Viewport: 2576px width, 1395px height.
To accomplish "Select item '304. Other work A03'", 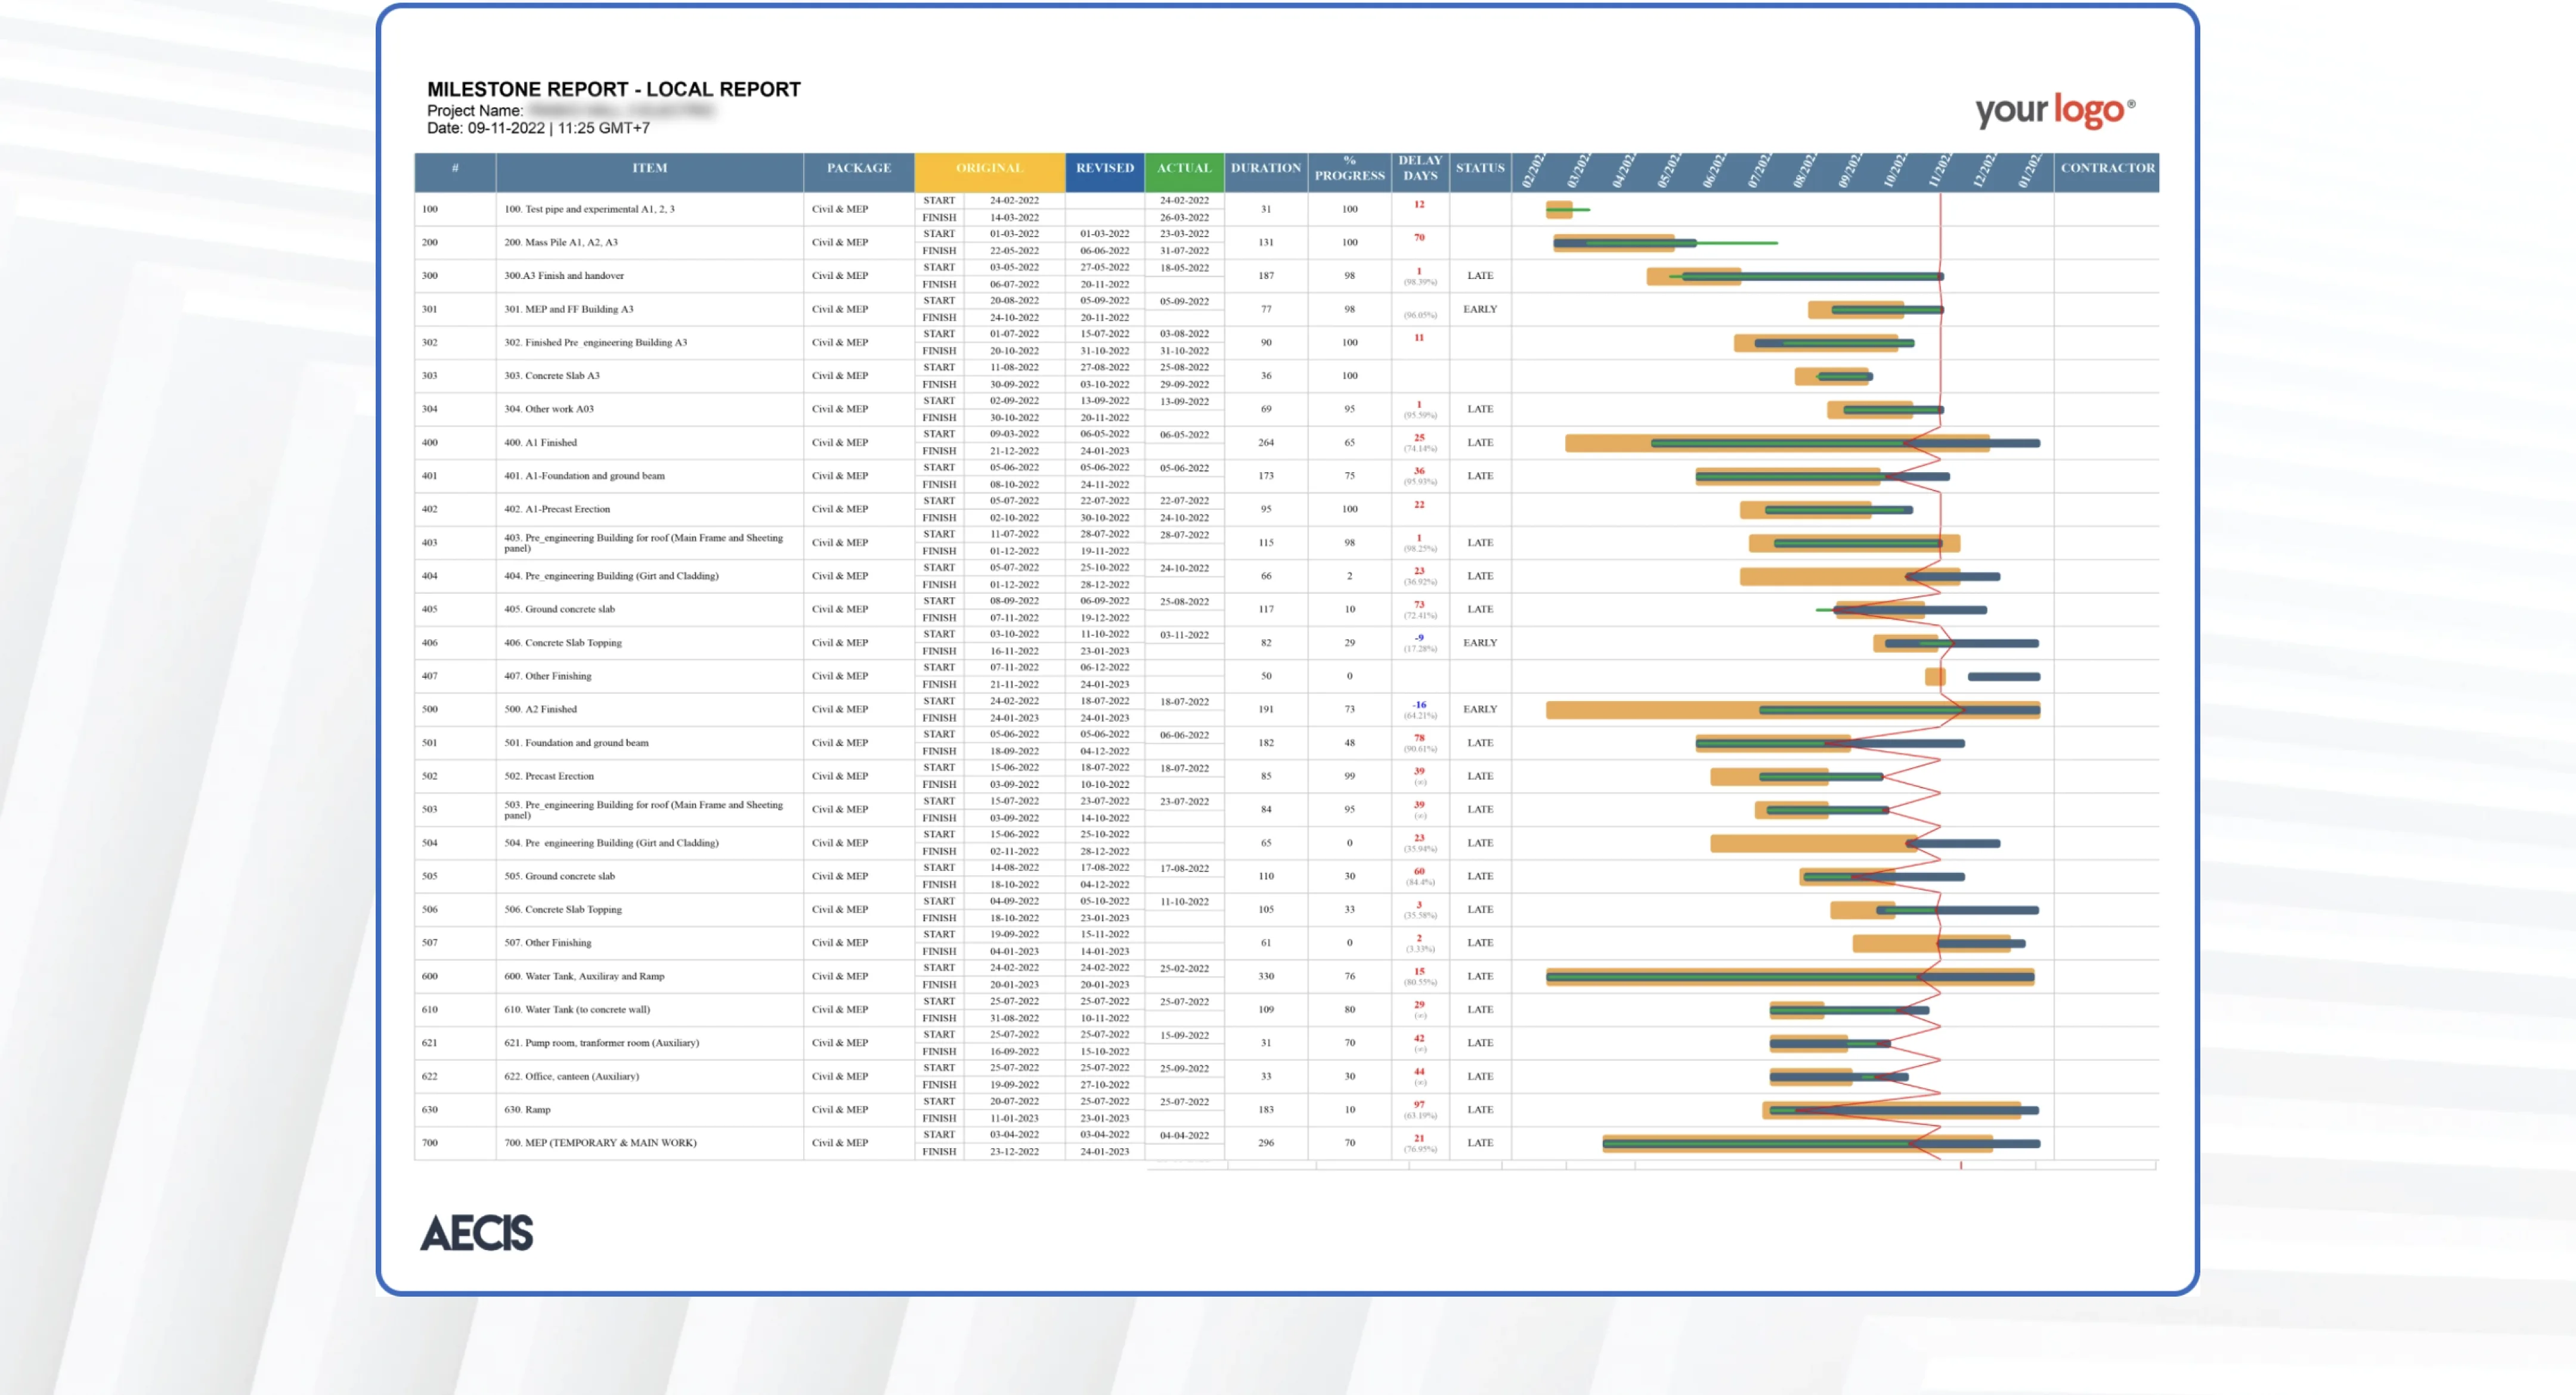I will pyautogui.click(x=549, y=409).
